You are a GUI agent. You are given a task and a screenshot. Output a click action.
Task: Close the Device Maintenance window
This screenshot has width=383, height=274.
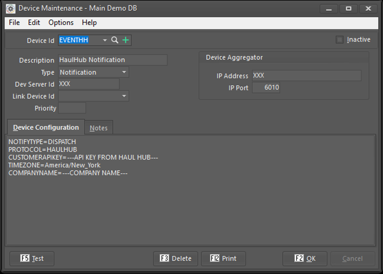coord(368,9)
